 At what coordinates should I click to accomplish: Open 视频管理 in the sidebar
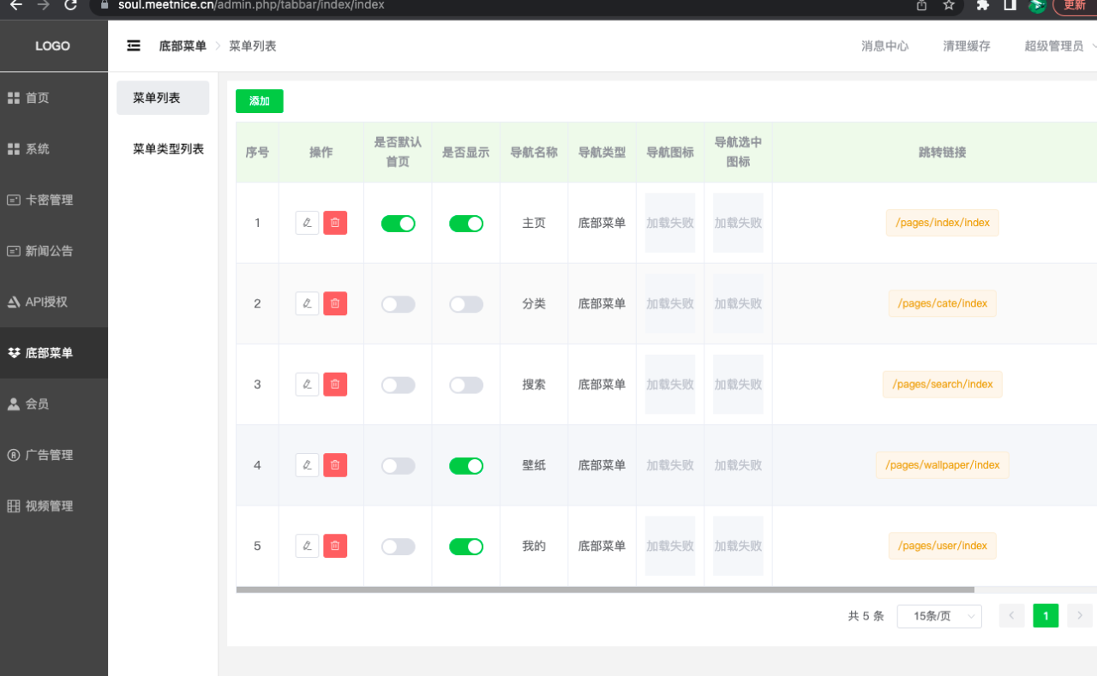point(54,506)
